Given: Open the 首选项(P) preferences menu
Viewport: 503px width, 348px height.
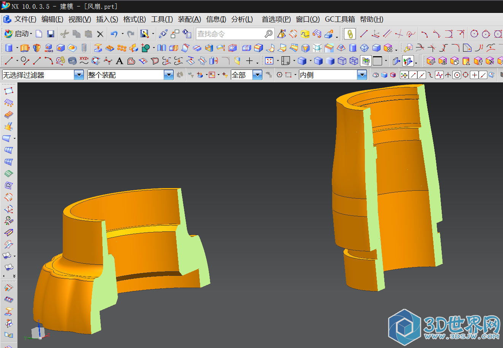Looking at the screenshot, I should point(276,19).
